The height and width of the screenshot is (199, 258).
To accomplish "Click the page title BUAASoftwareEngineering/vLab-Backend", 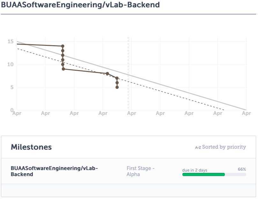I will [x=80, y=5].
